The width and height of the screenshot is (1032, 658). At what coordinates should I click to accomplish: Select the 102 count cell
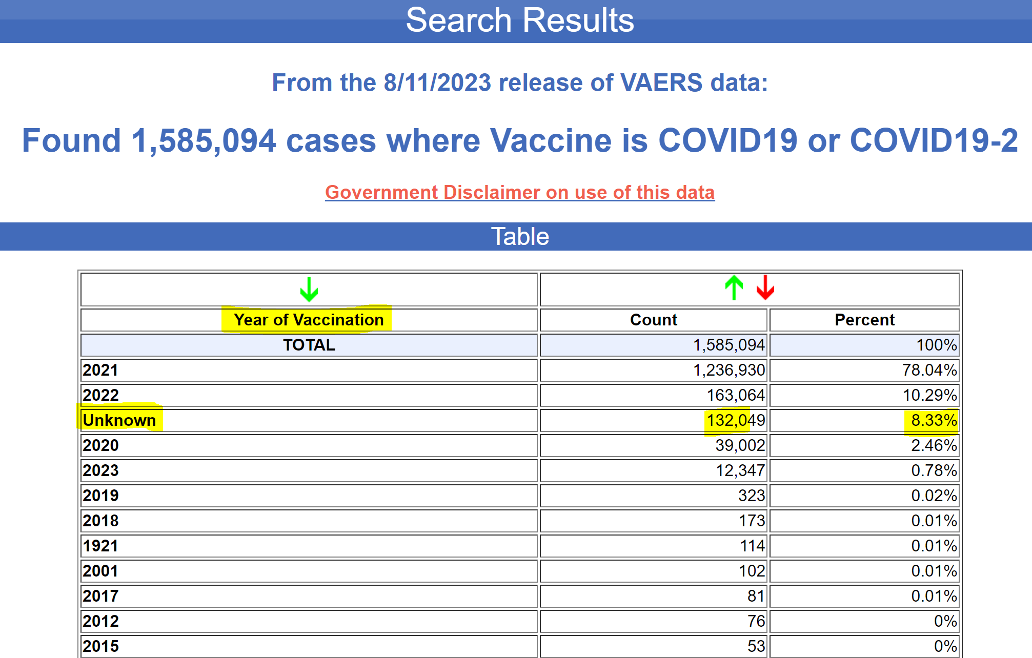tap(654, 571)
